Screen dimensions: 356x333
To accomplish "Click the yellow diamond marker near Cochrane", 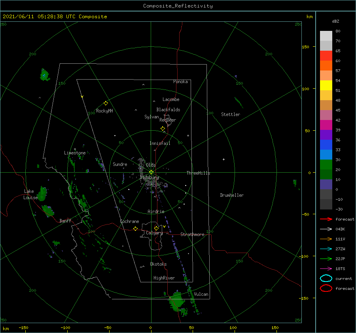I will (x=135, y=228).
